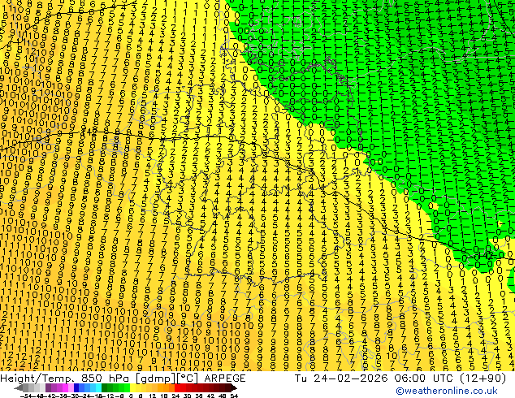Click the '-54' label under the color scale
Viewport: 515px width, 398px height.
point(26,396)
